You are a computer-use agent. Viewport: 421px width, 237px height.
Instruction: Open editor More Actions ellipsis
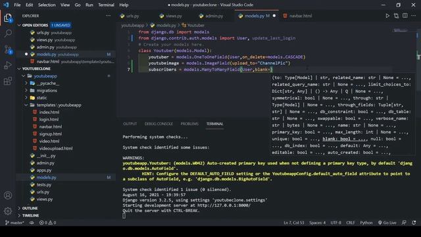pyautogui.click(x=414, y=16)
